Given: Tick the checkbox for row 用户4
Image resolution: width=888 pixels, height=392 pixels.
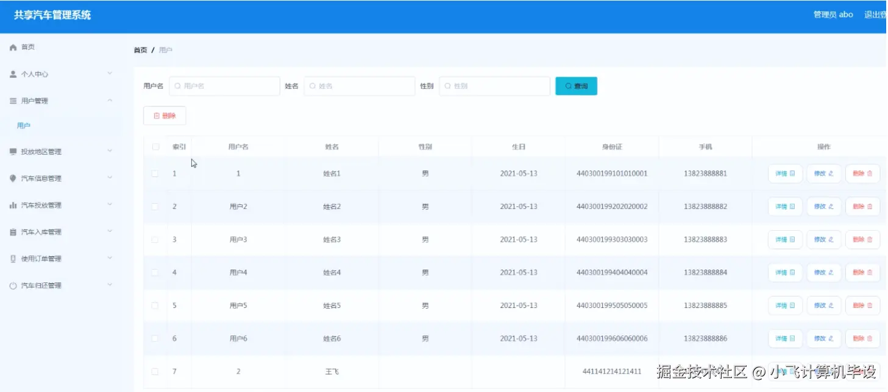Looking at the screenshot, I should [x=155, y=272].
